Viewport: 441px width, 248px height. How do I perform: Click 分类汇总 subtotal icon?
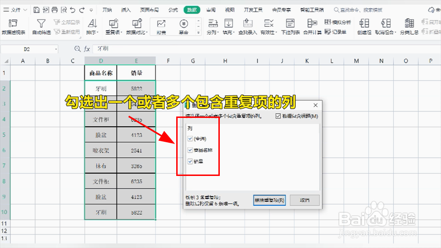(409, 27)
